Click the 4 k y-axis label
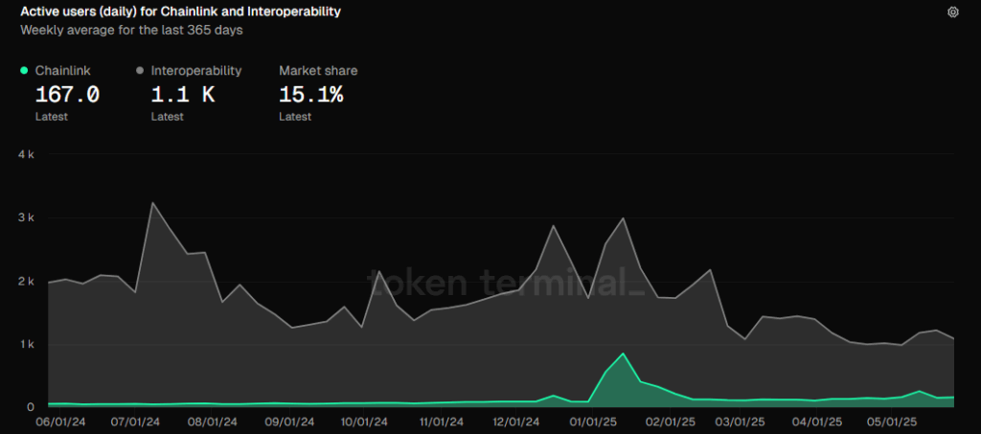This screenshot has width=981, height=434. pyautogui.click(x=26, y=154)
